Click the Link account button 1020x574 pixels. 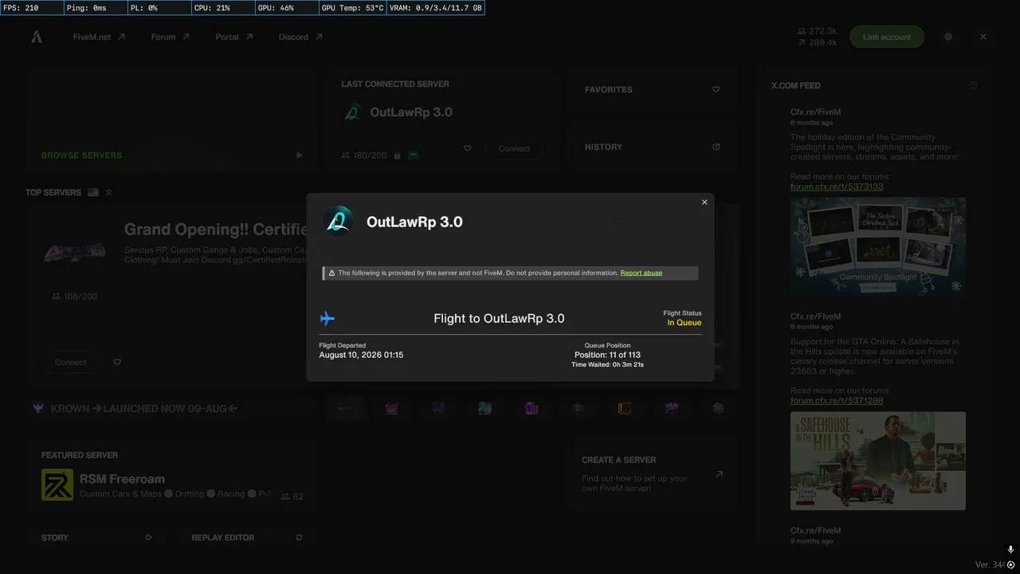point(887,37)
